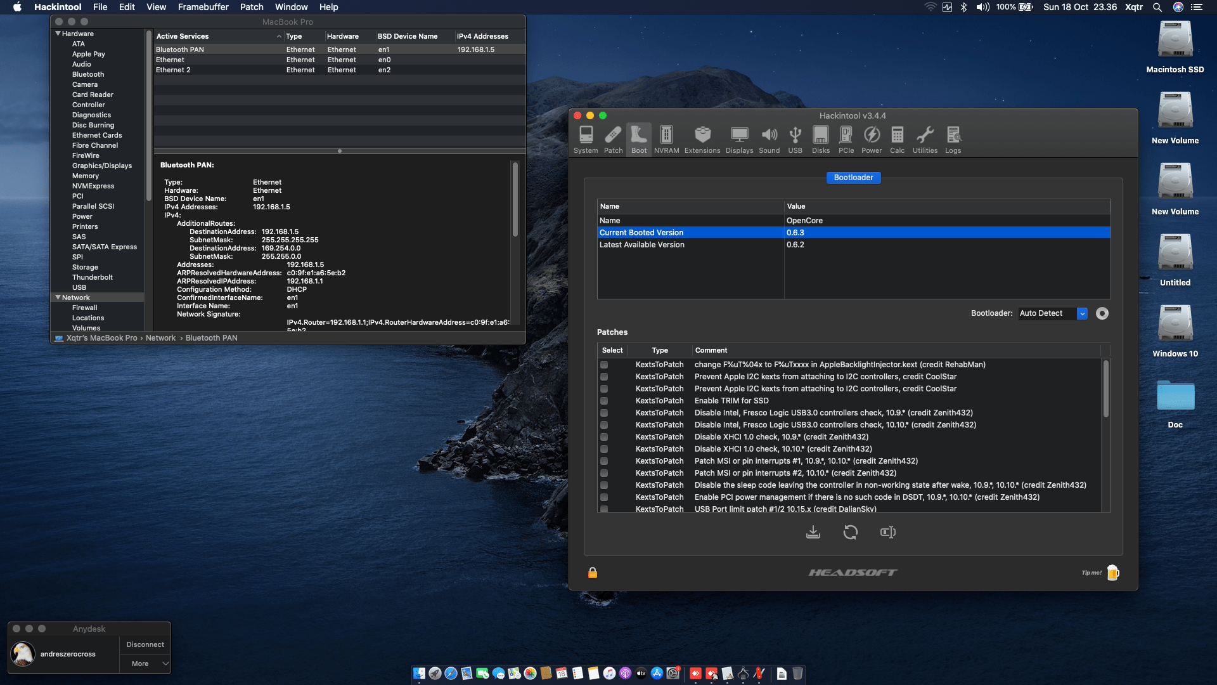Click the Bluetooth PAN details scrollbar
The image size is (1217, 685).
click(x=515, y=199)
